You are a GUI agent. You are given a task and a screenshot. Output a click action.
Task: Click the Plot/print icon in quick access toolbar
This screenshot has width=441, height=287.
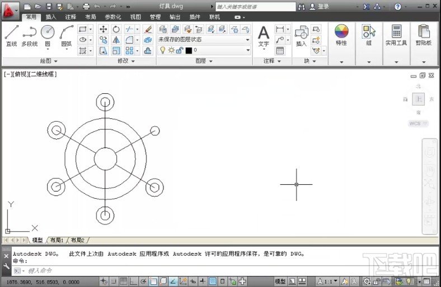coord(86,6)
